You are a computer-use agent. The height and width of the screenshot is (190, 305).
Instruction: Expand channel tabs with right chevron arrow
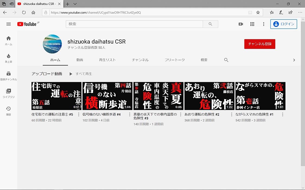coord(294,60)
